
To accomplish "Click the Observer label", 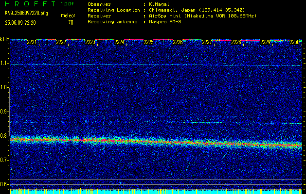I will (99, 4).
